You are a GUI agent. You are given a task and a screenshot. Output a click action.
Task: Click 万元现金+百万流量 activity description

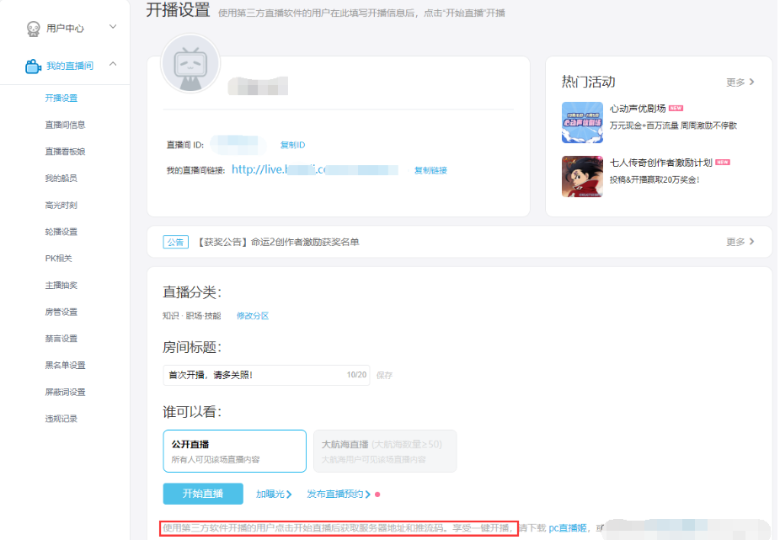pos(673,126)
